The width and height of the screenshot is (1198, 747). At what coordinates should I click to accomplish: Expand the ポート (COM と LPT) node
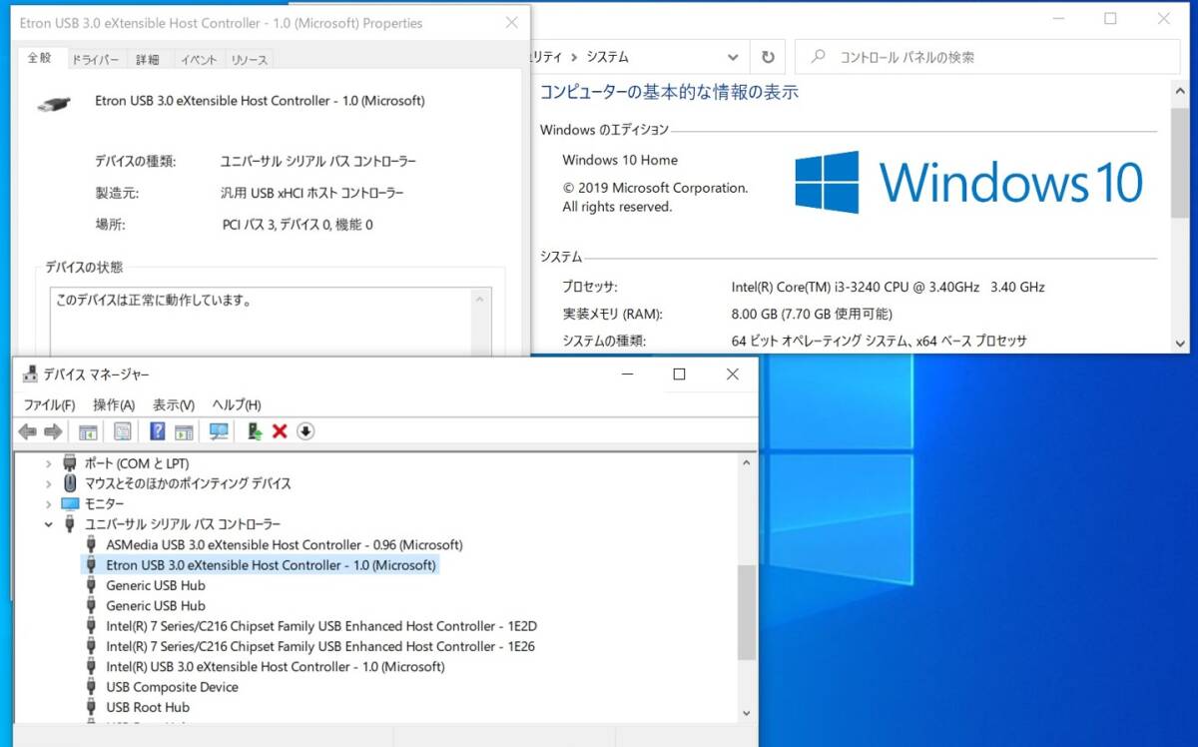[x=47, y=463]
